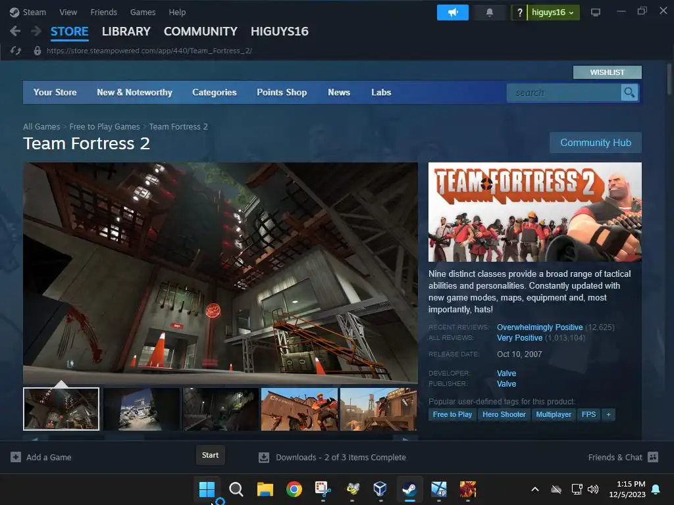This screenshot has width=674, height=505.
Task: Open Downloads status 2 of 3 Items Complete
Action: (341, 458)
